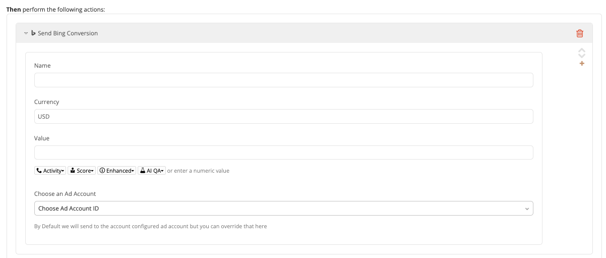This screenshot has width=606, height=258.
Task: Click the Name field label
Action: (42, 66)
